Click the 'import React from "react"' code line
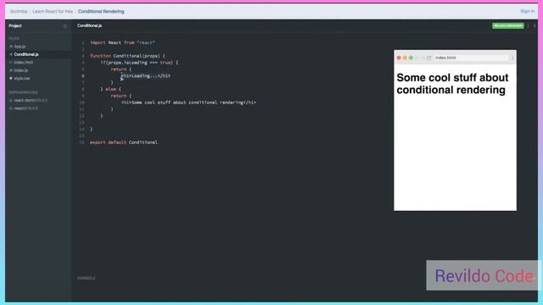The width and height of the screenshot is (543, 305). [122, 42]
